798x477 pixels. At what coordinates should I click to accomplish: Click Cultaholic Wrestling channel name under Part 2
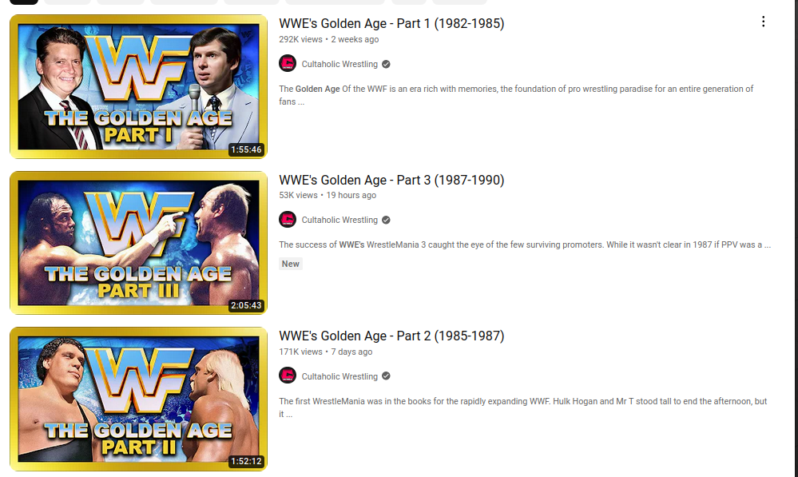(x=339, y=376)
